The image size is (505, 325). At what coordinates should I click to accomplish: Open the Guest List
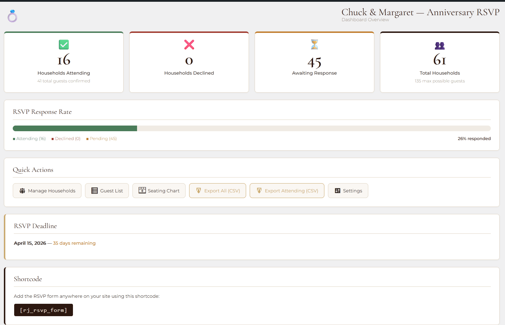click(x=107, y=191)
